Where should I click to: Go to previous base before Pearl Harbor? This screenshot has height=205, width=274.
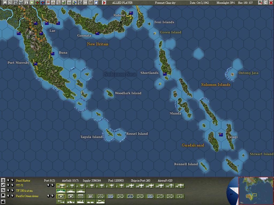pos(8,180)
